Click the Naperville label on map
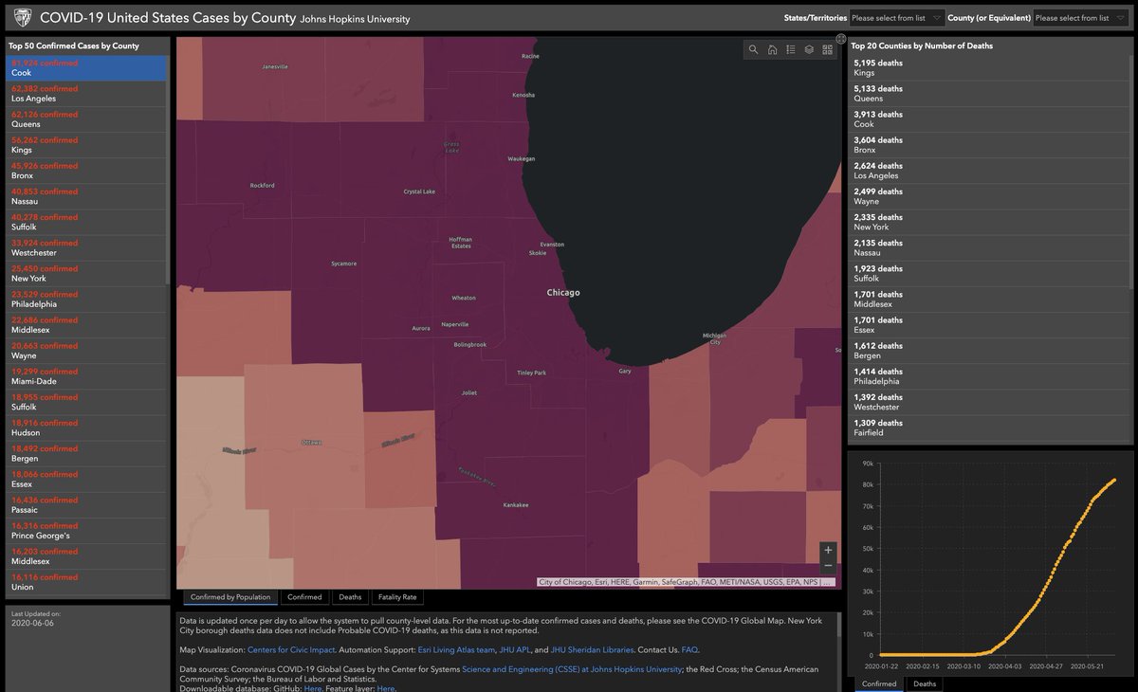The height and width of the screenshot is (692, 1138). 455,324
